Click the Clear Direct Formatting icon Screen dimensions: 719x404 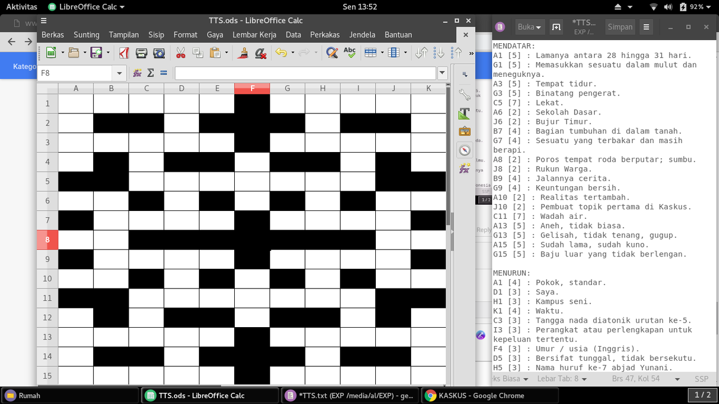click(261, 53)
